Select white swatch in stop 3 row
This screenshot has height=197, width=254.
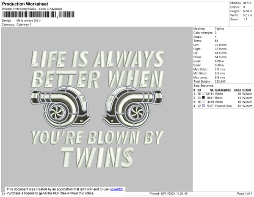pos(204,101)
